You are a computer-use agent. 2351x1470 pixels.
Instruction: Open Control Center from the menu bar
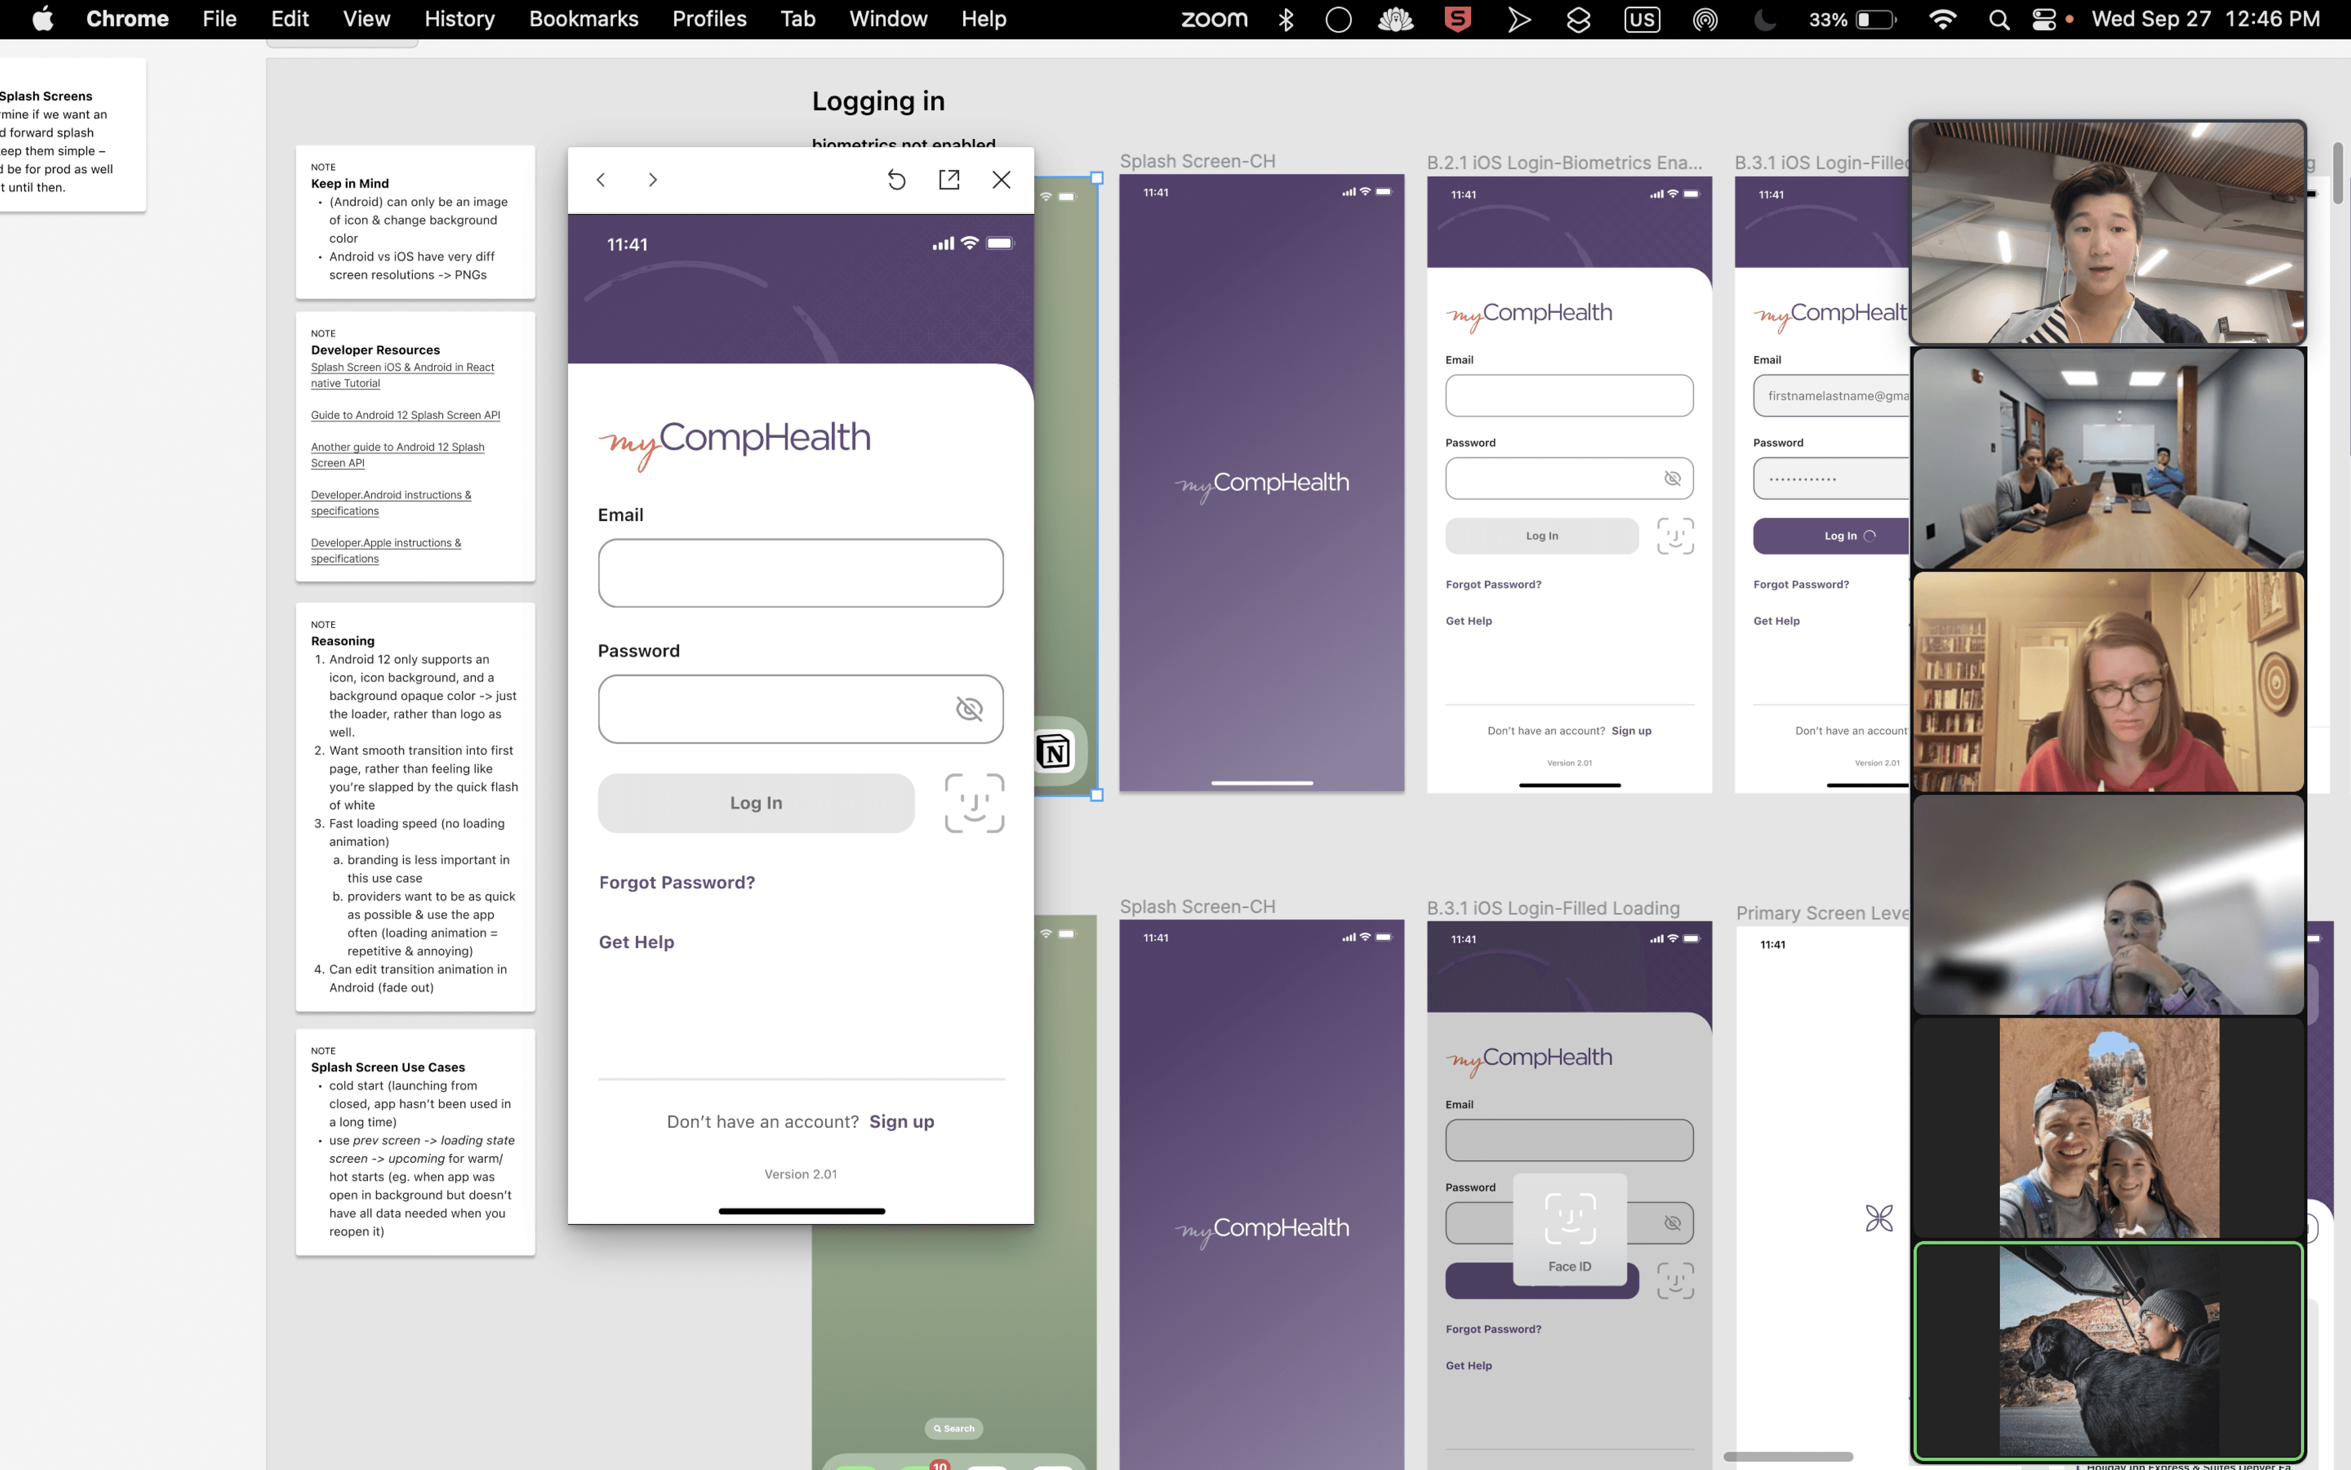(2044, 20)
